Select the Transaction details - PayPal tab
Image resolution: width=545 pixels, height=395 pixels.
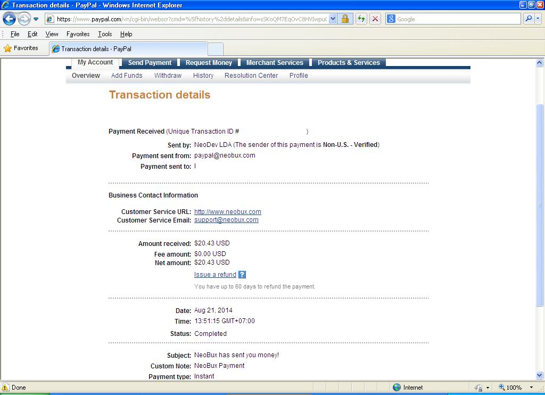[128, 49]
